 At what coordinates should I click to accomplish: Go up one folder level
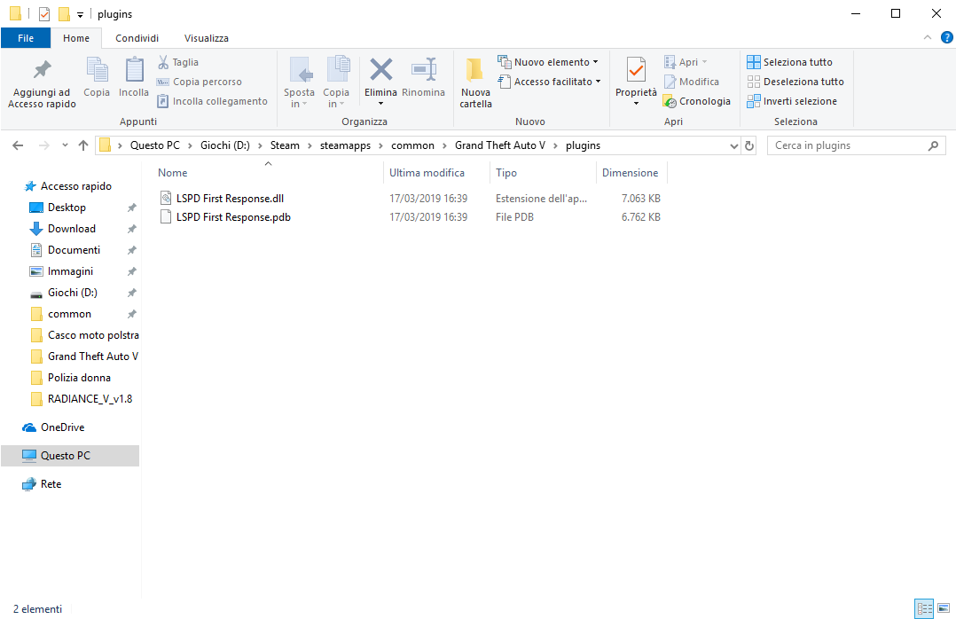click(x=83, y=145)
